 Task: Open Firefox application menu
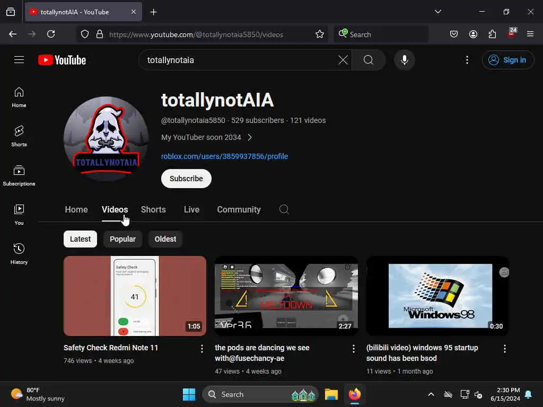click(530, 34)
